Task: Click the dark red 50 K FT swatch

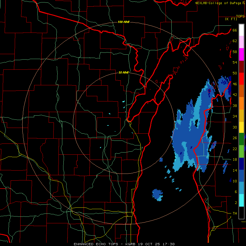Action: tap(241, 67)
